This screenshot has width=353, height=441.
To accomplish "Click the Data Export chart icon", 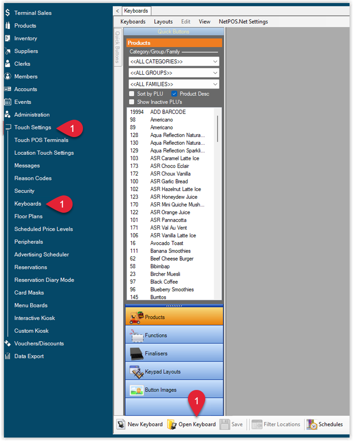I will 8,356.
